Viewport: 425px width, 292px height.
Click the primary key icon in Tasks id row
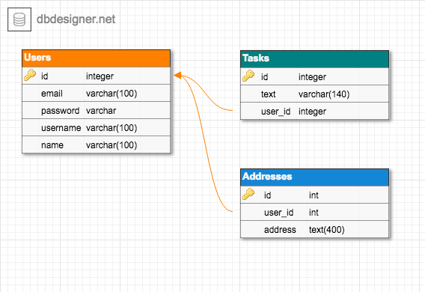click(248, 76)
